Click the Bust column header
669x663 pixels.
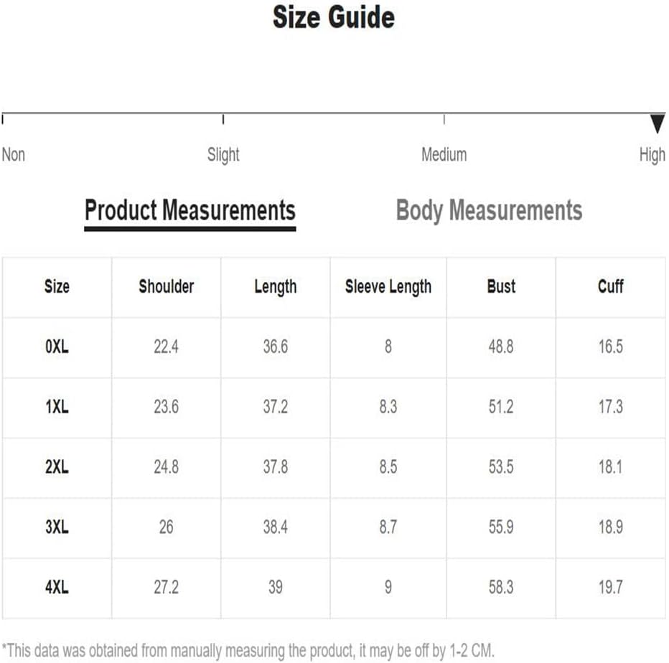tap(501, 286)
